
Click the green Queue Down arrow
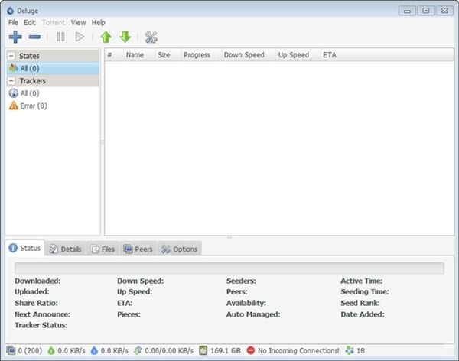point(125,37)
